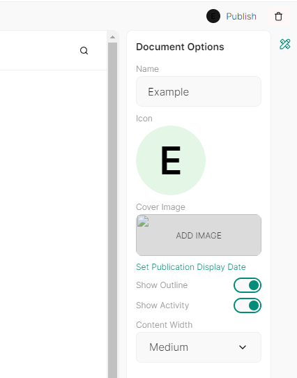
Task: Publish the document
Action: point(241,17)
